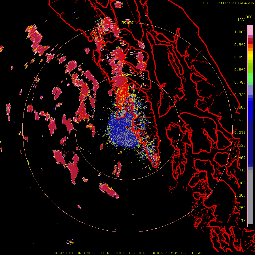This screenshot has width=255, height=255.
Task: Click the 0.360 scale value
Action: (240, 183)
